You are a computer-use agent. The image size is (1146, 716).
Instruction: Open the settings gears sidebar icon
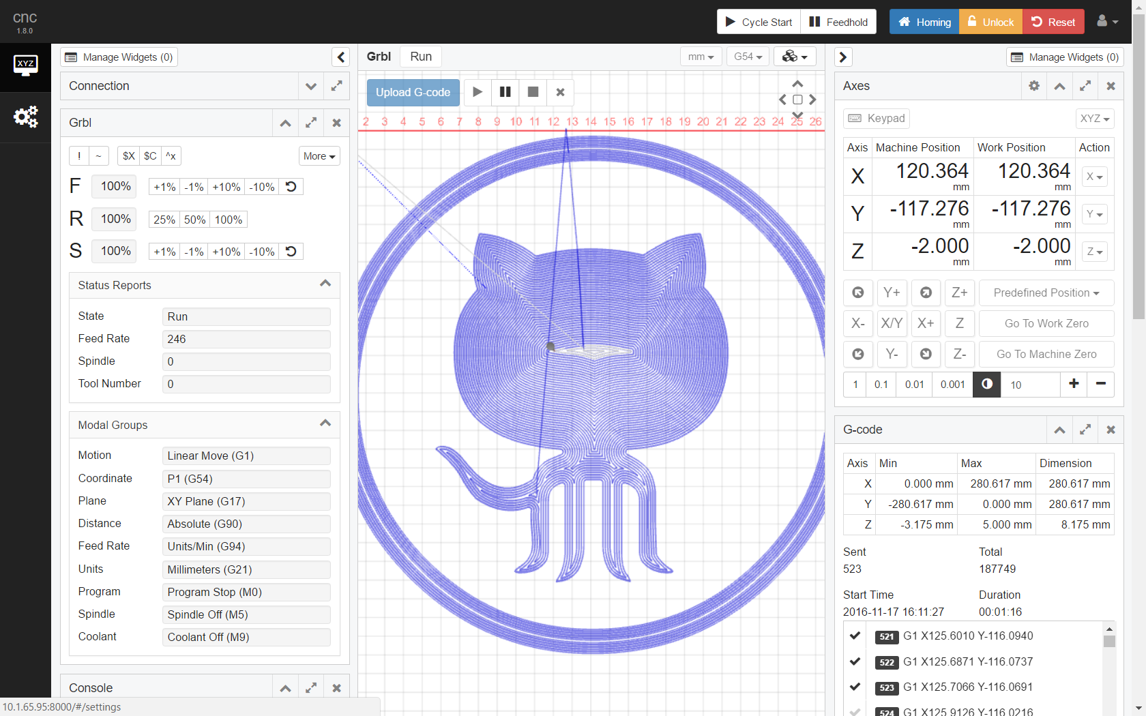point(25,117)
